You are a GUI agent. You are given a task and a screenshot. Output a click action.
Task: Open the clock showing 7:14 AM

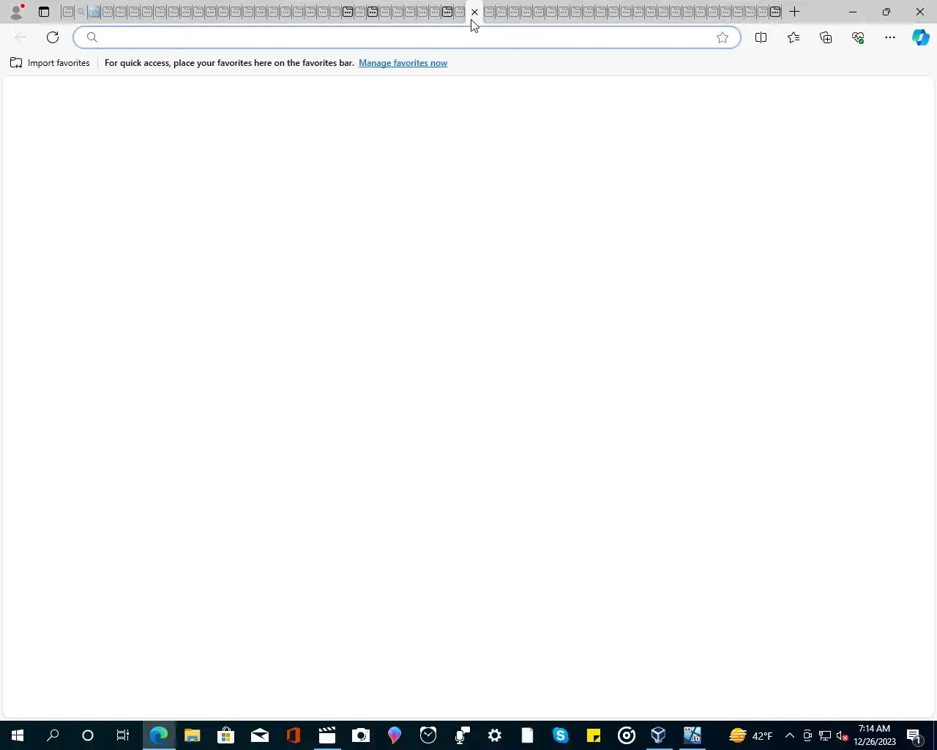point(875,735)
